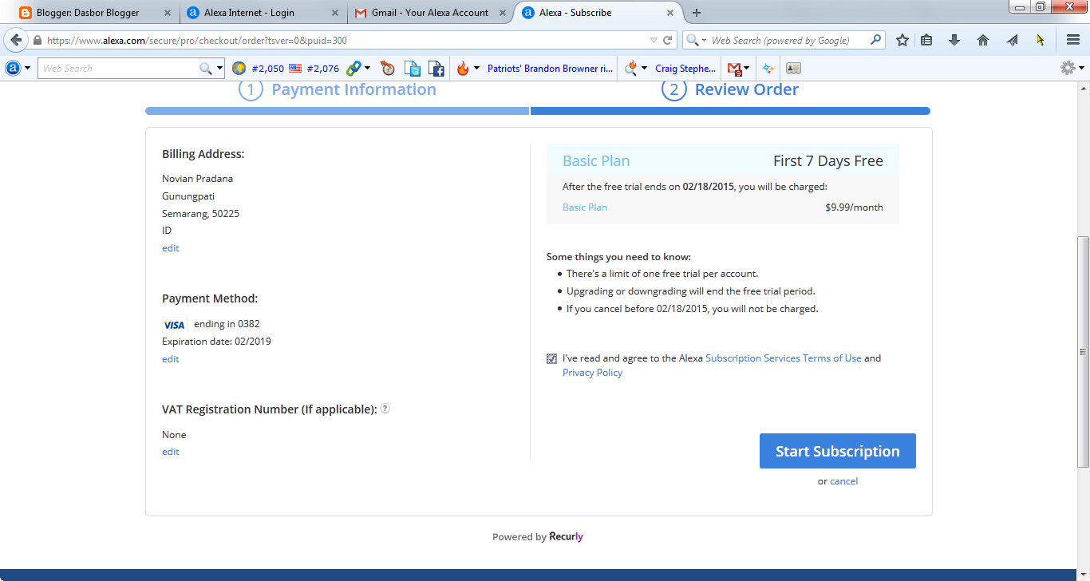The width and height of the screenshot is (1090, 581).
Task: Open the Wayback clock toolbar icon
Action: pyautogui.click(x=388, y=69)
